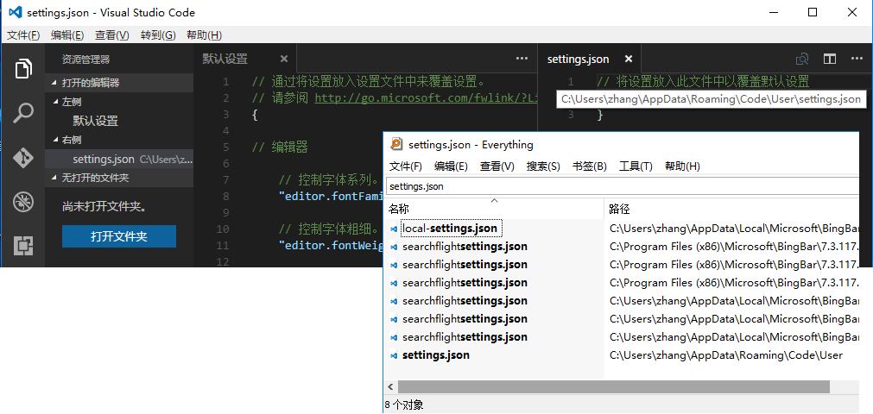
Task: Click the // 将设置放入此文件中以覆盖默认设置 comment
Action: point(703,82)
